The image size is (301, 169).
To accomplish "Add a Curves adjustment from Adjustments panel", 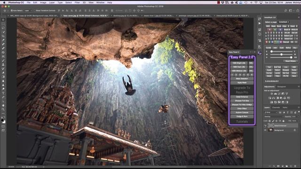I will coord(279,94).
